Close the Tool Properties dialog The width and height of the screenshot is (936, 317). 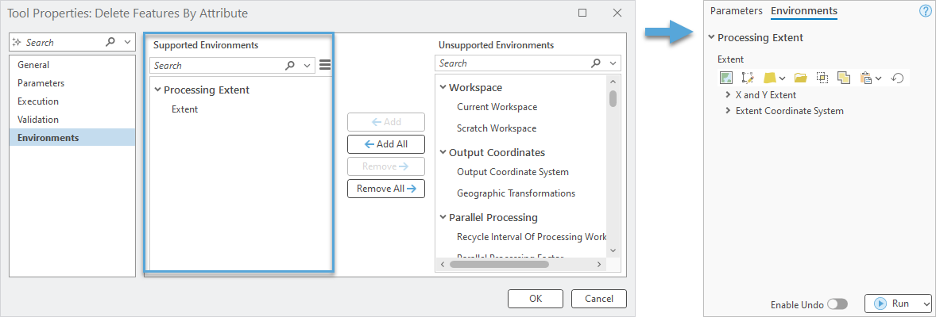pyautogui.click(x=617, y=13)
